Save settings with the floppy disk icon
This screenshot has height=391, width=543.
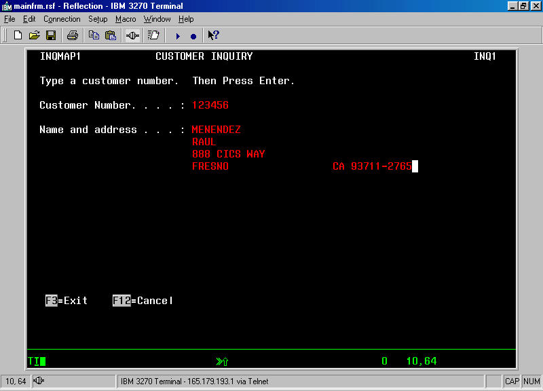tap(51, 35)
